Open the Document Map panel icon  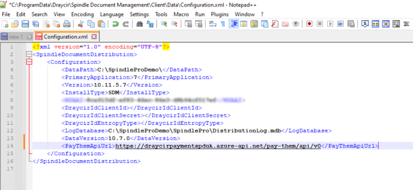(254, 24)
